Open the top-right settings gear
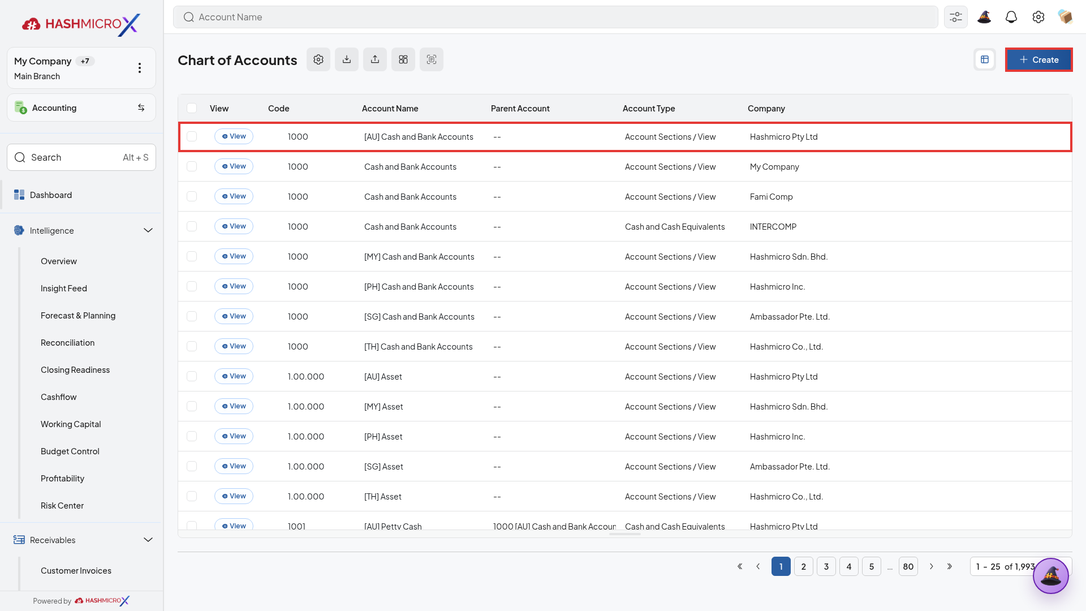The height and width of the screenshot is (611, 1086). tap(1038, 17)
